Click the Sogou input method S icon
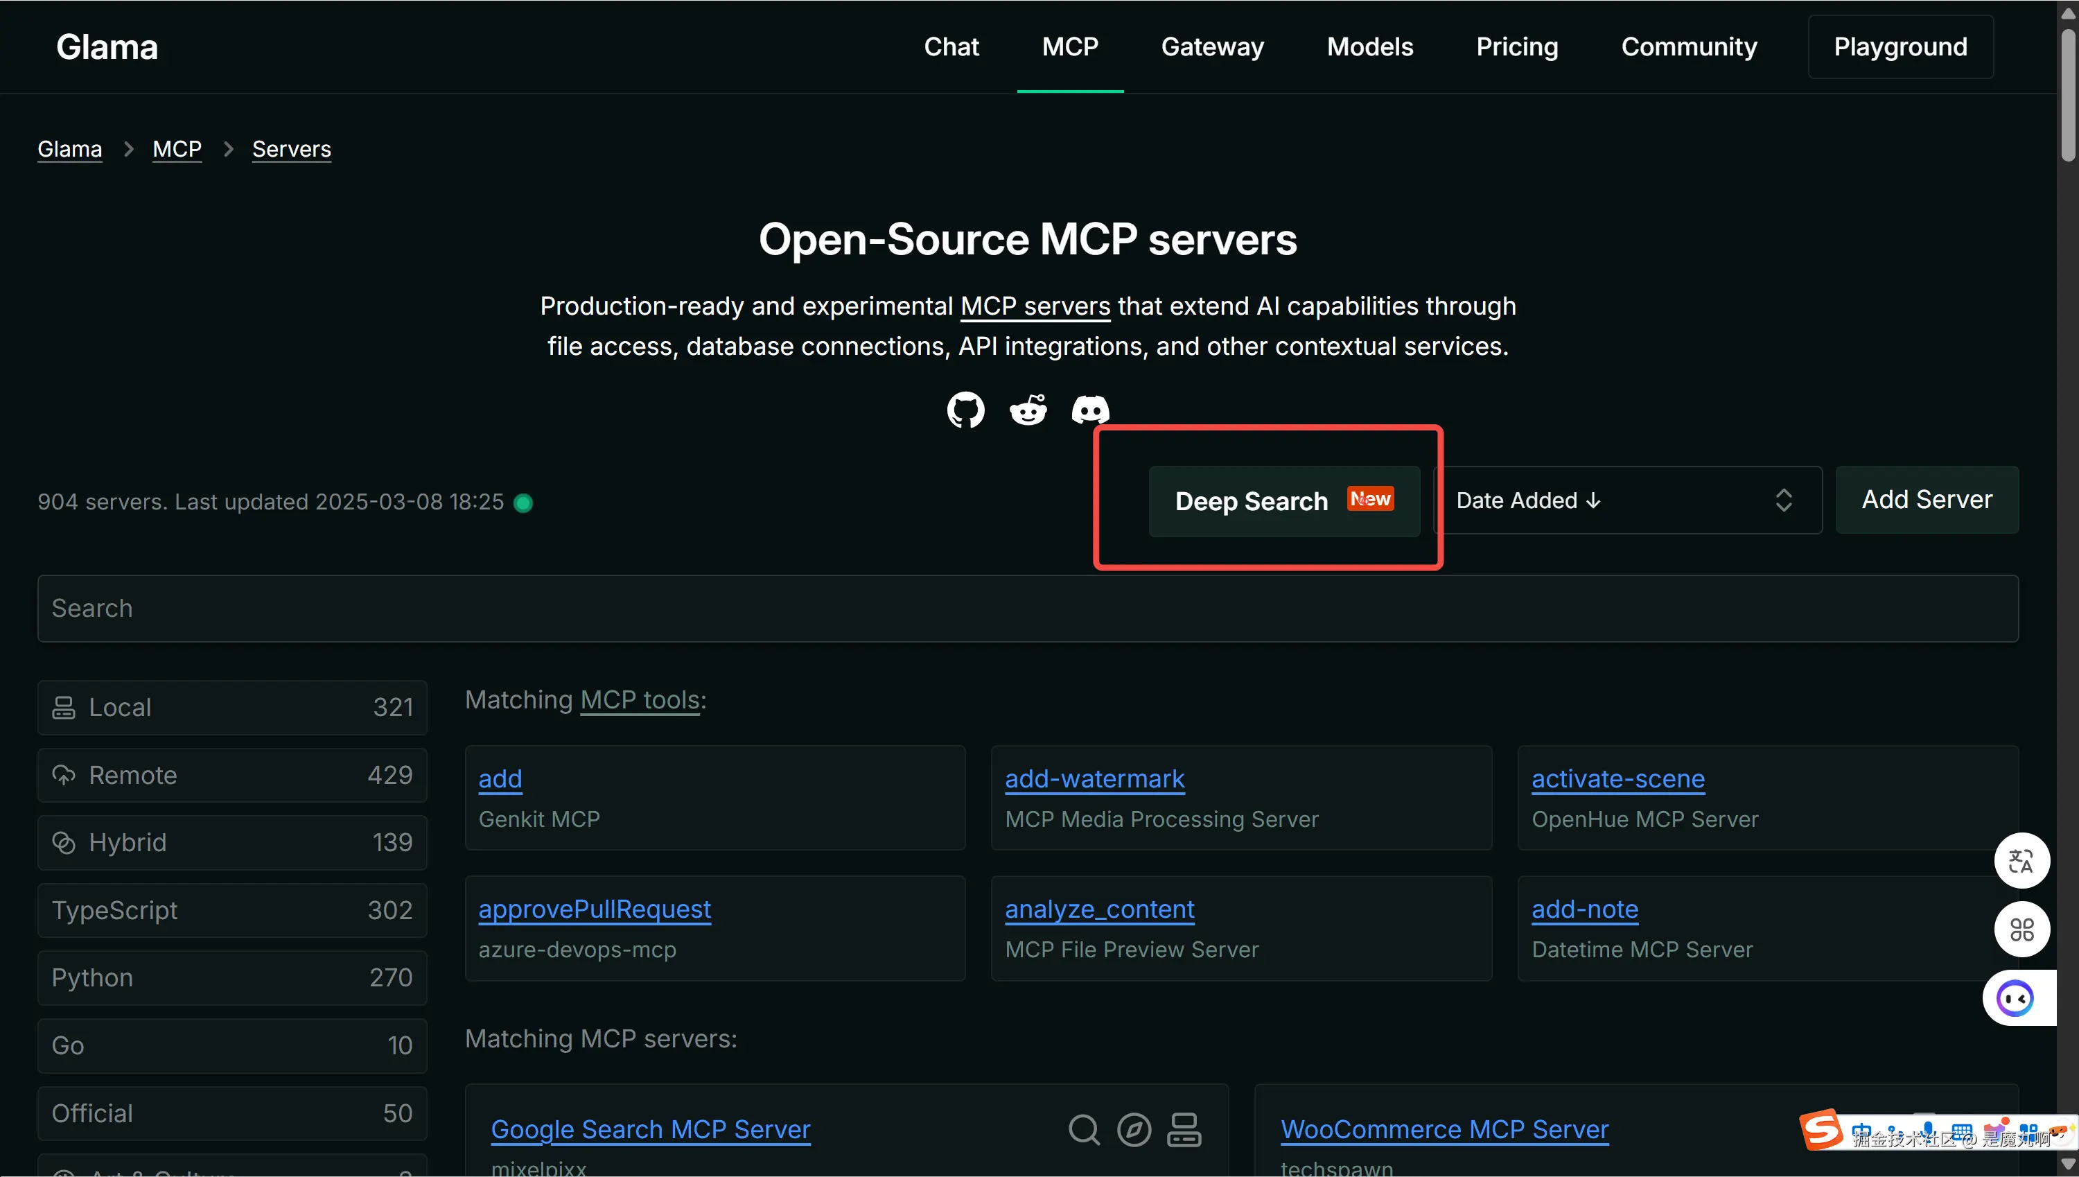Screen dimensions: 2079x1177 tap(1821, 1129)
